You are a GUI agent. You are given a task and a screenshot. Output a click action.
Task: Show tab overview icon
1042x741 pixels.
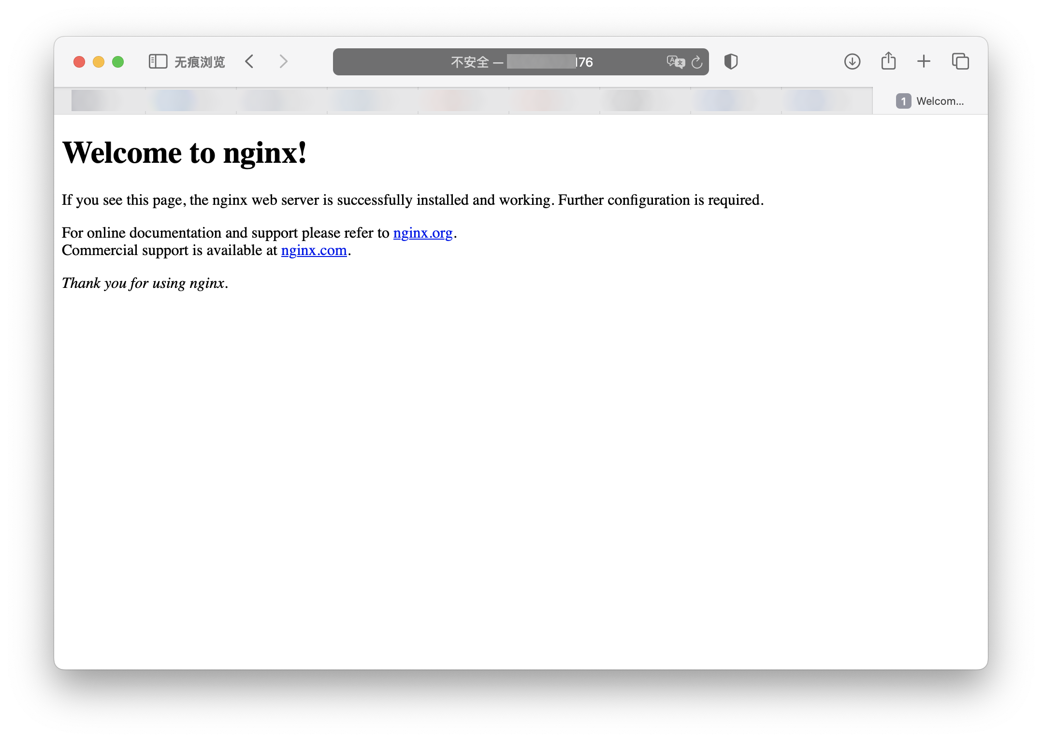click(x=960, y=61)
